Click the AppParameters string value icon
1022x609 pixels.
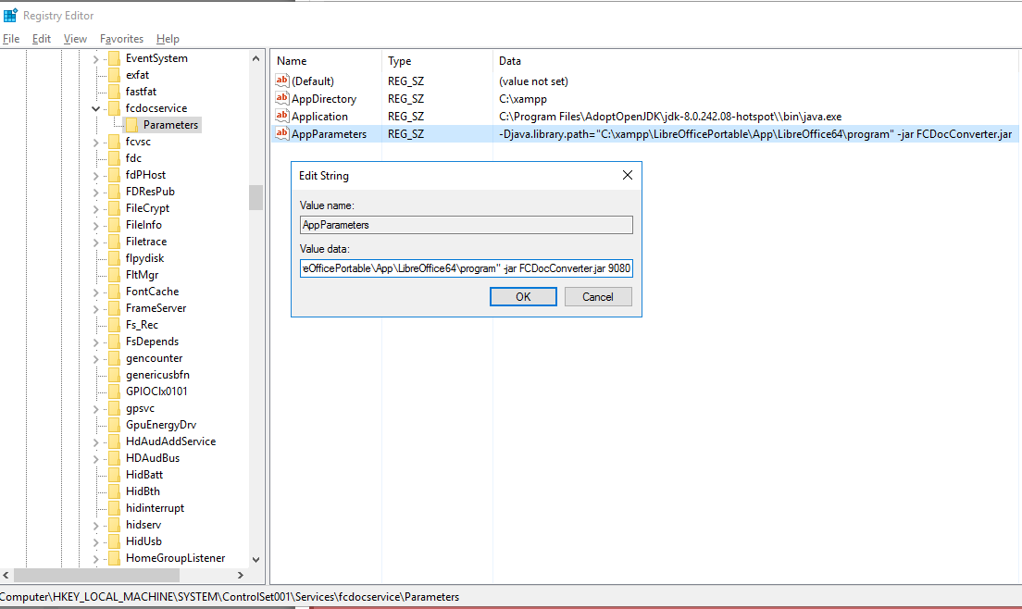click(282, 134)
